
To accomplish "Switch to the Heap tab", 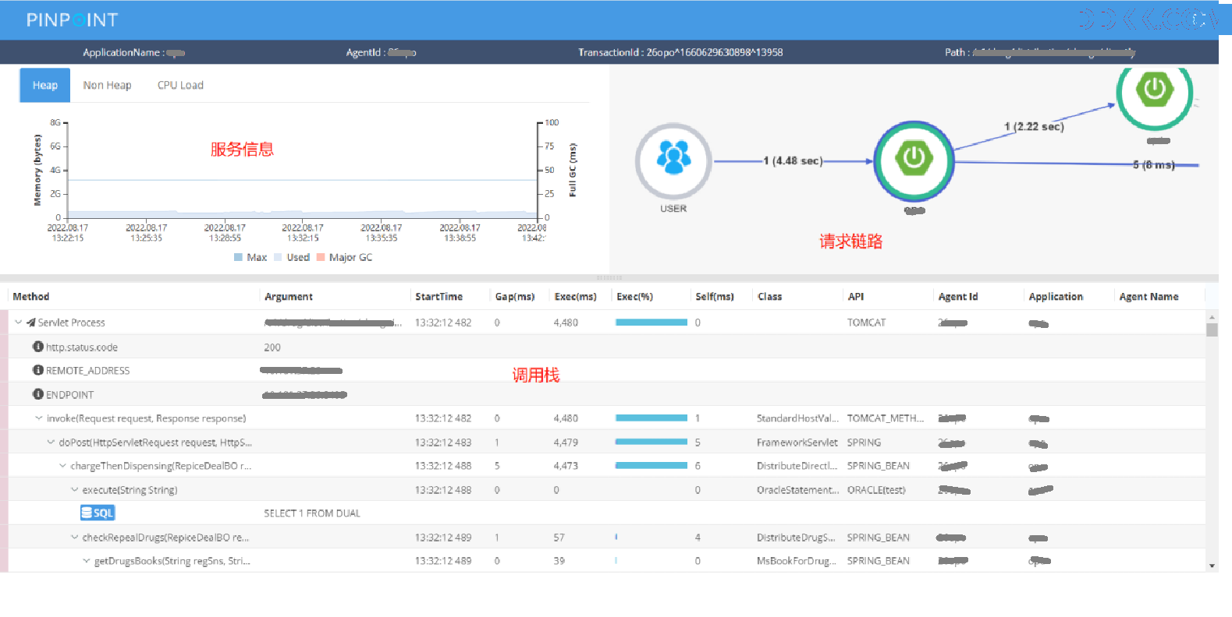I will coord(44,85).
